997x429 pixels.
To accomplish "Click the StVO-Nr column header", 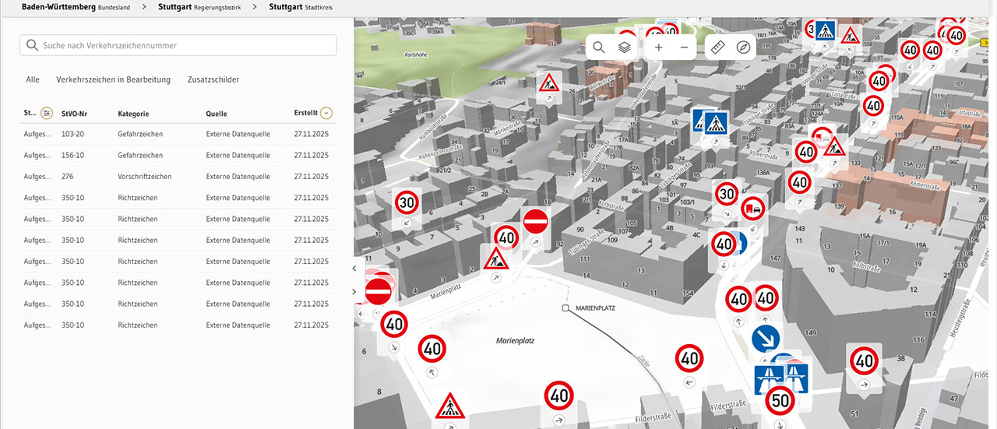I will point(74,114).
